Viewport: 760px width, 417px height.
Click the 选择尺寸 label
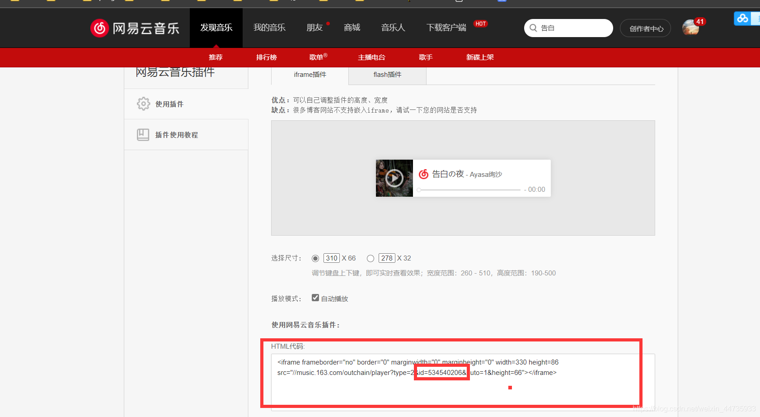[286, 258]
